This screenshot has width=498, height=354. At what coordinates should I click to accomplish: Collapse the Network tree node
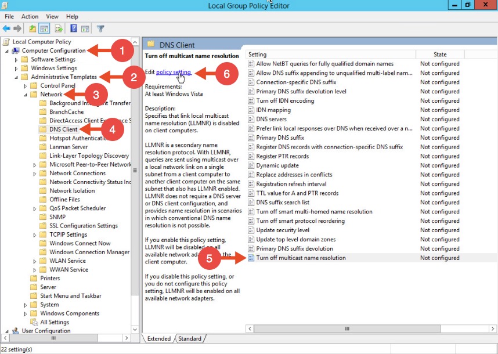[26, 95]
